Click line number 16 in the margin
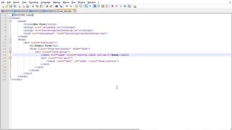232x130 pixels. point(4,61)
